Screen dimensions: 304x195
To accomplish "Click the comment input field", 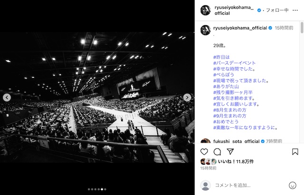I will (x=250, y=186).
